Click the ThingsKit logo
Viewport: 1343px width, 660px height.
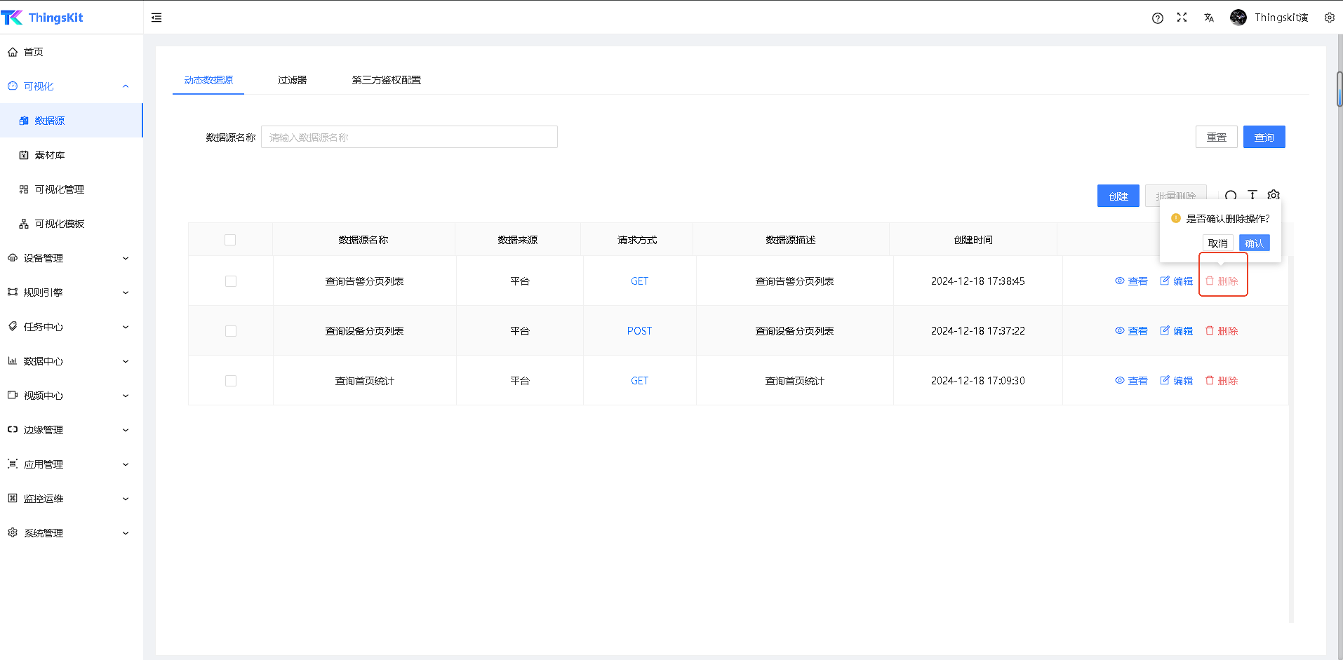pos(42,18)
